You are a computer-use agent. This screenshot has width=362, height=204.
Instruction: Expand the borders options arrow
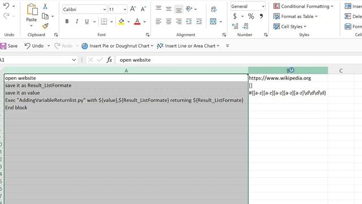(x=111, y=22)
